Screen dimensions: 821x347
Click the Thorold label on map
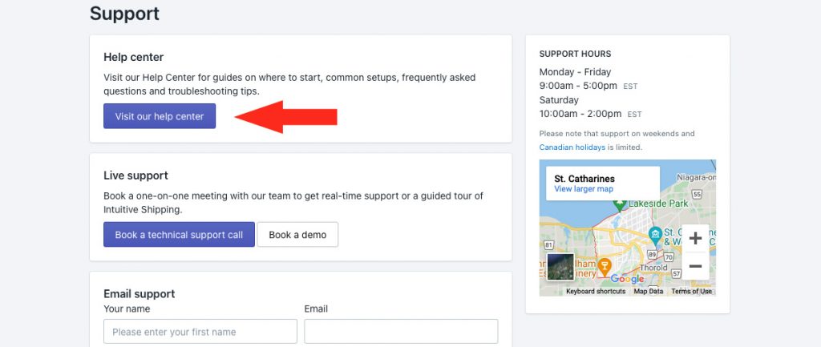[x=654, y=268]
